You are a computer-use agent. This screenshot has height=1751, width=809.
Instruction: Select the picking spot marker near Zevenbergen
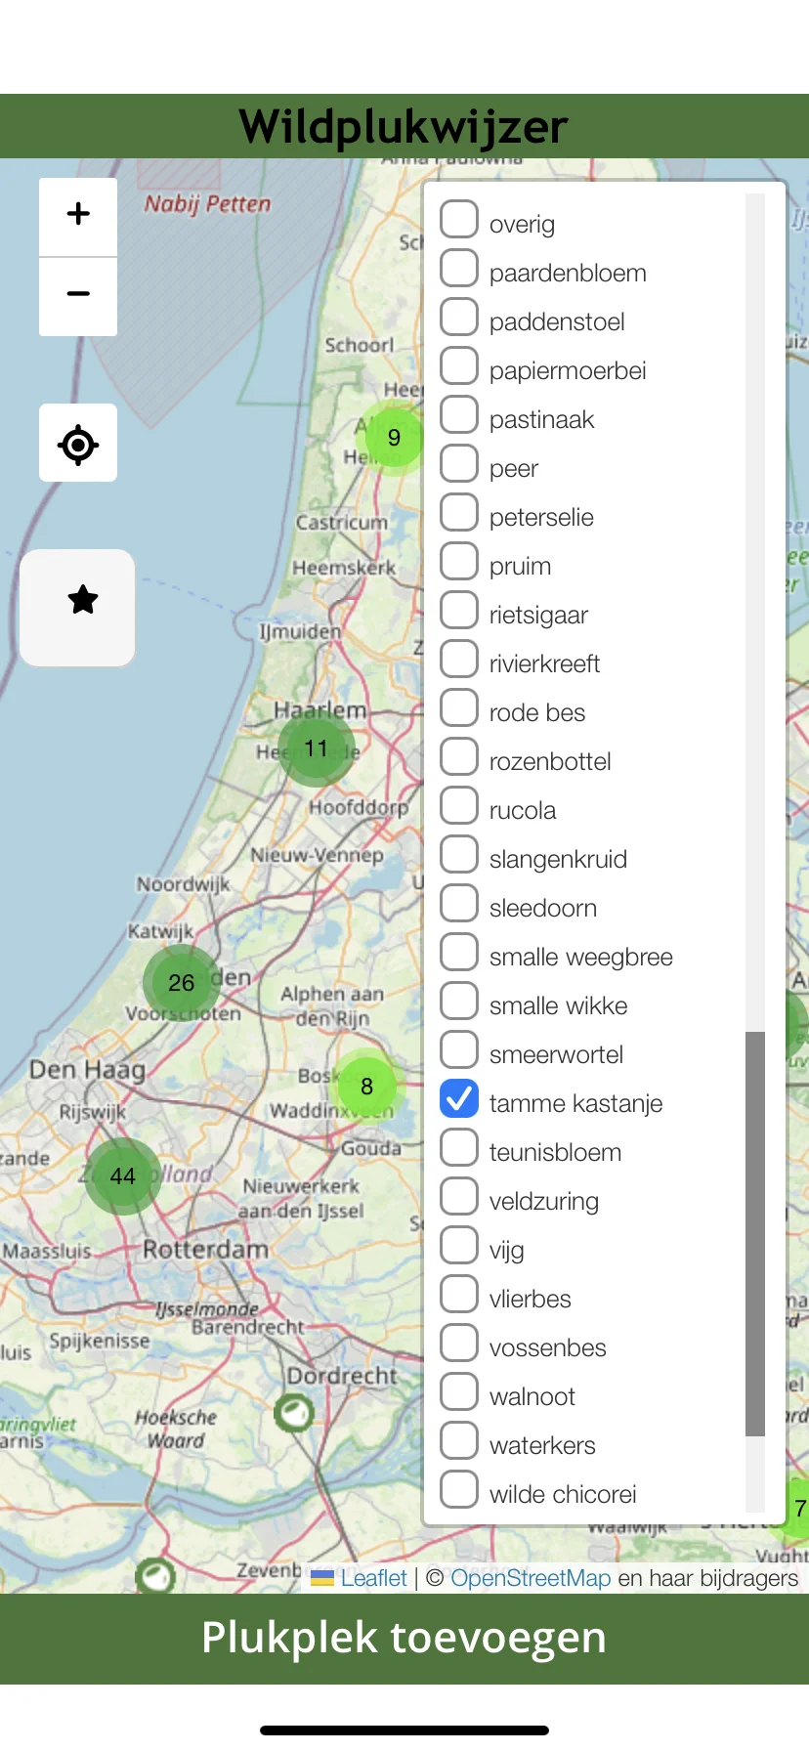pyautogui.click(x=154, y=1575)
